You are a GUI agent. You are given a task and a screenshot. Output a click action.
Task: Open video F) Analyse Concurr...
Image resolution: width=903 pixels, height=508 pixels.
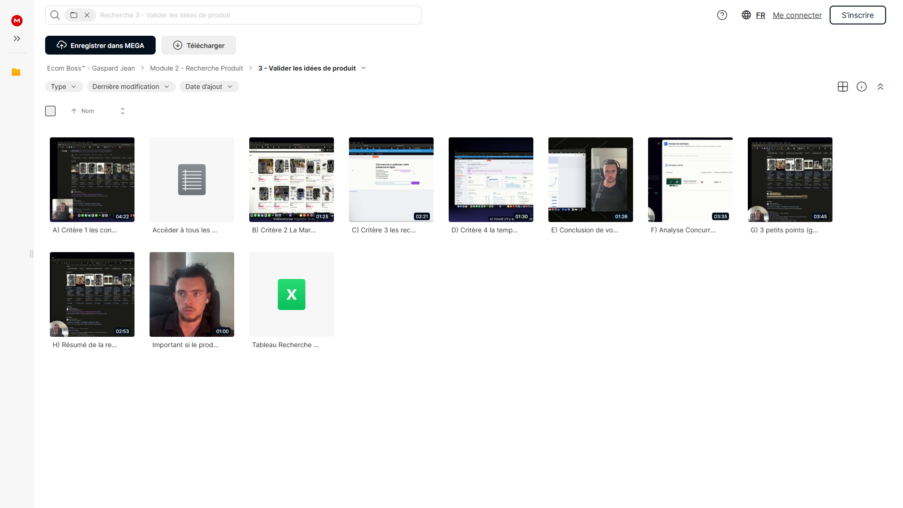(690, 186)
